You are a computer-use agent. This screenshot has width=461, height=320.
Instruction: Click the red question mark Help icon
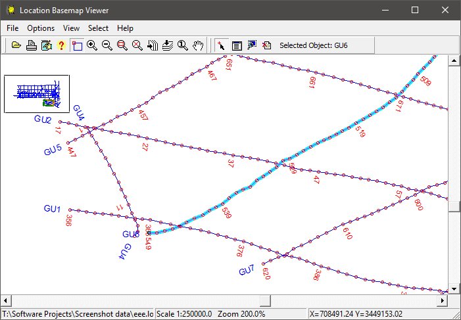61,45
